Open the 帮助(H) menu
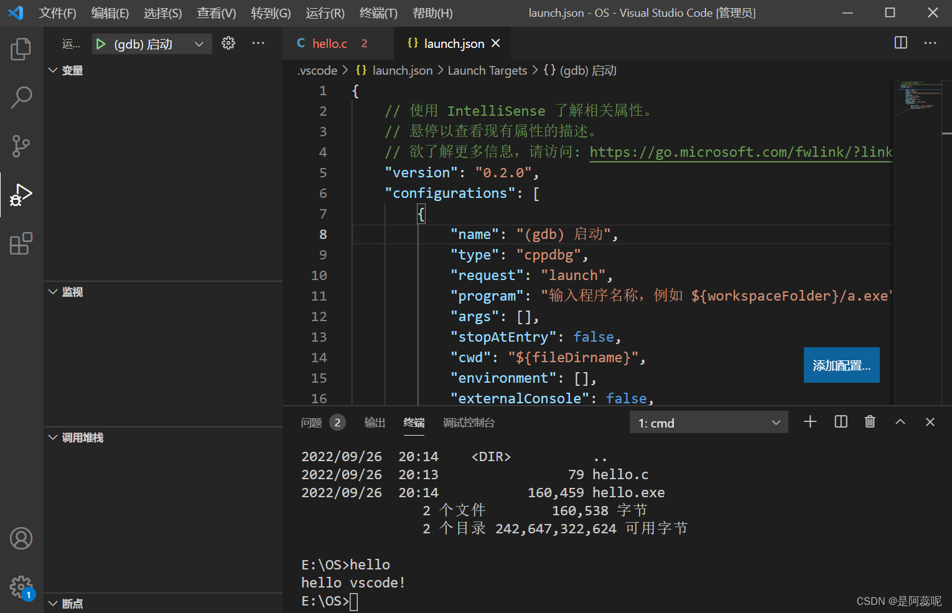This screenshot has width=952, height=613. click(432, 13)
